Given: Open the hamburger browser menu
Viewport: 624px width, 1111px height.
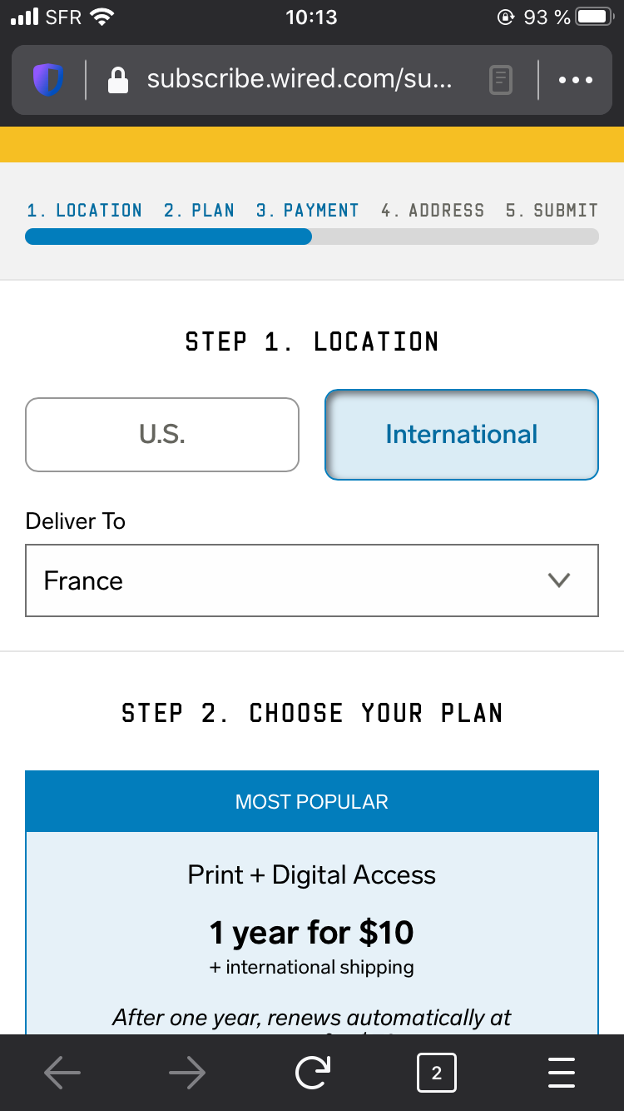Looking at the screenshot, I should tap(562, 1073).
